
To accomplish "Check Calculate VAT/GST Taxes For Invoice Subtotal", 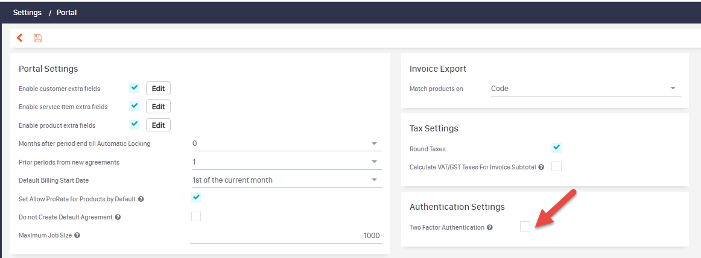I will (556, 166).
